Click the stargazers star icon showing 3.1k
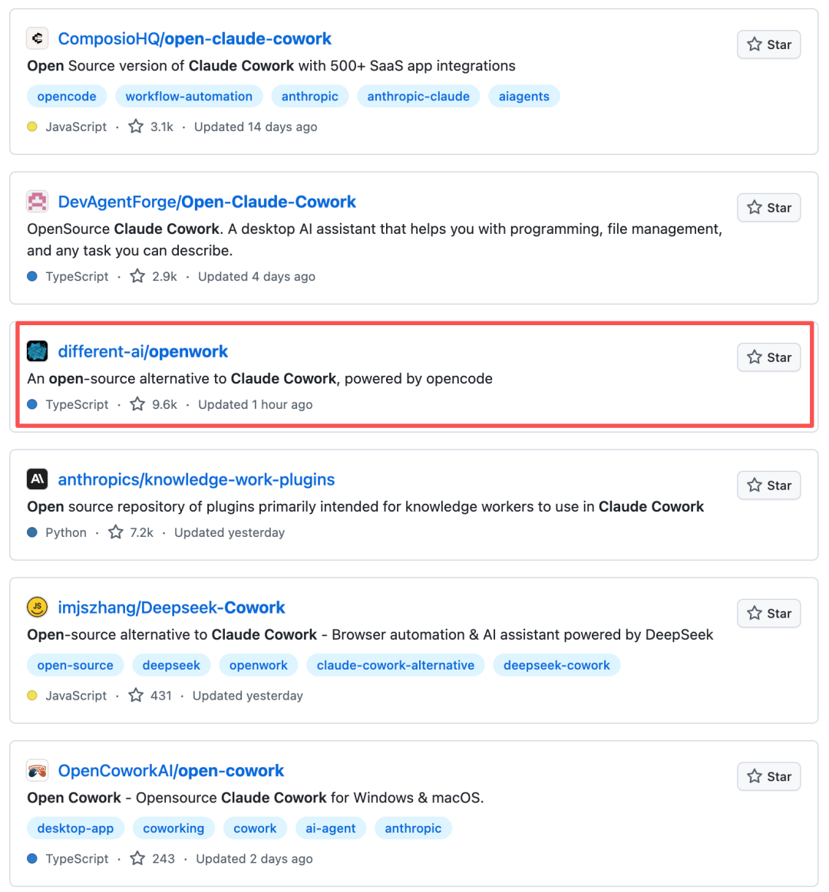 click(x=136, y=127)
